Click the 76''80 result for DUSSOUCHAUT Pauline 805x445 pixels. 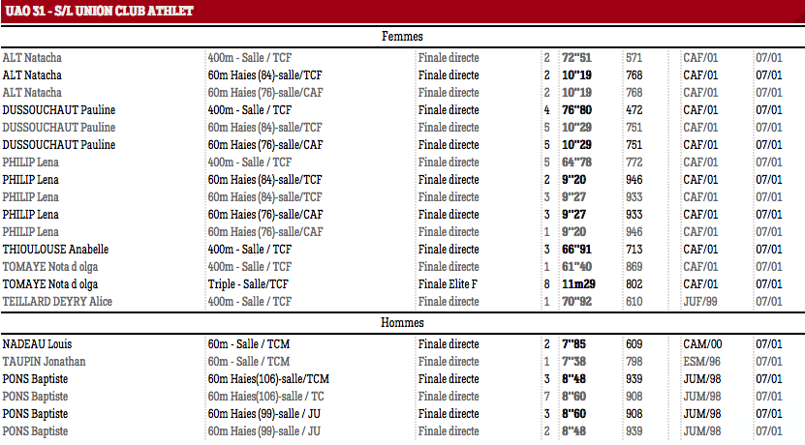(576, 109)
